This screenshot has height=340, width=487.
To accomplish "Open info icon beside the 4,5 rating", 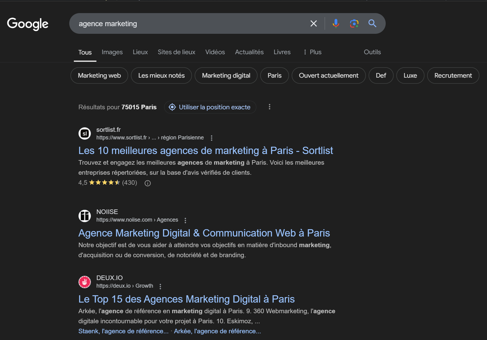I will coord(148,183).
